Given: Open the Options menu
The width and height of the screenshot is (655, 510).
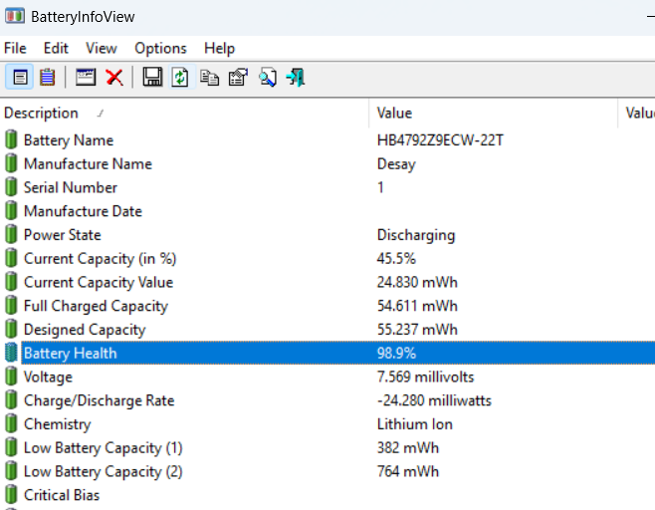Looking at the screenshot, I should click(160, 48).
